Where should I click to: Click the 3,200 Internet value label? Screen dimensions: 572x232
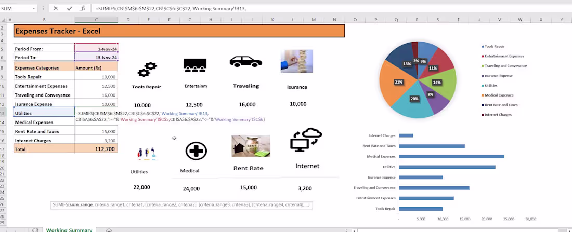tap(305, 188)
